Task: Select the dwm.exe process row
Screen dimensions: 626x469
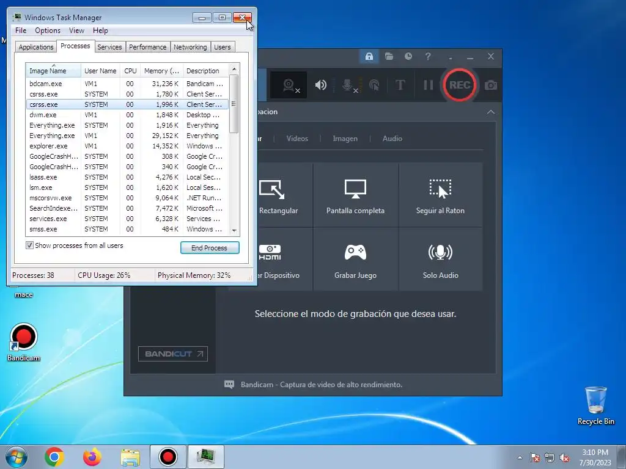Action: (127, 115)
